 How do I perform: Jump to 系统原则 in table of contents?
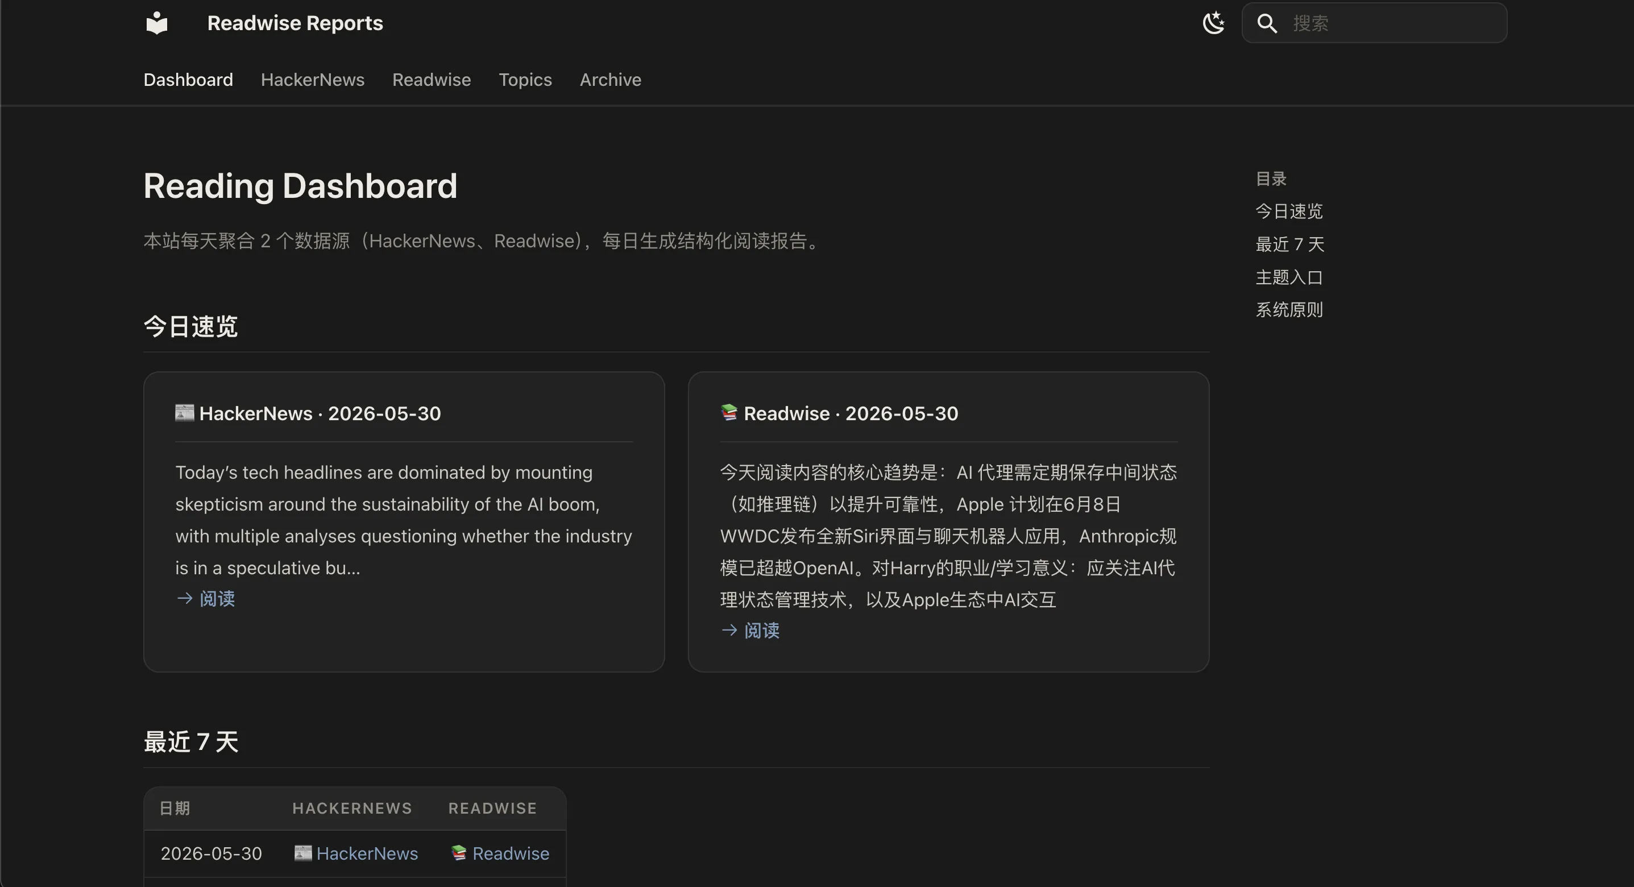[x=1289, y=310]
